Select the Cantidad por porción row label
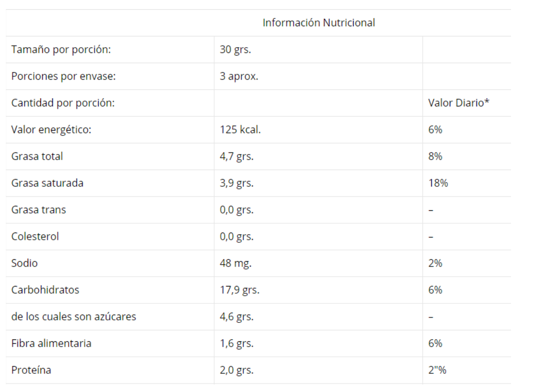This screenshot has height=385, width=545. [x=63, y=103]
